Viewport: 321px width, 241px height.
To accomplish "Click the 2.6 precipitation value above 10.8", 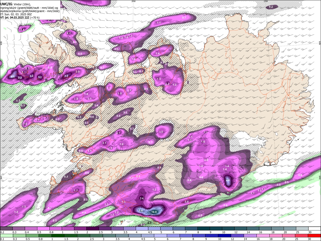I will pos(141,199).
